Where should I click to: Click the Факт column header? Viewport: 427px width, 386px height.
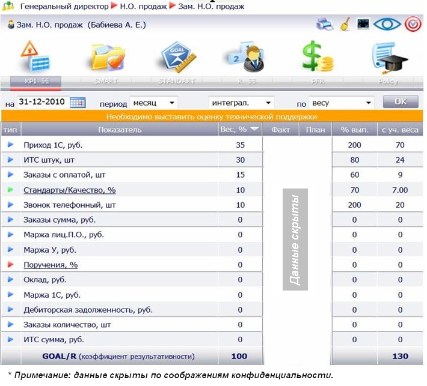pos(280,130)
